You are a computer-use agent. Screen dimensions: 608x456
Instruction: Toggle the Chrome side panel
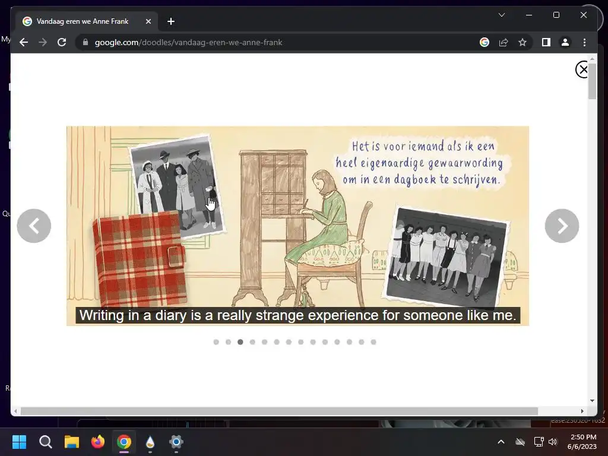tap(546, 42)
